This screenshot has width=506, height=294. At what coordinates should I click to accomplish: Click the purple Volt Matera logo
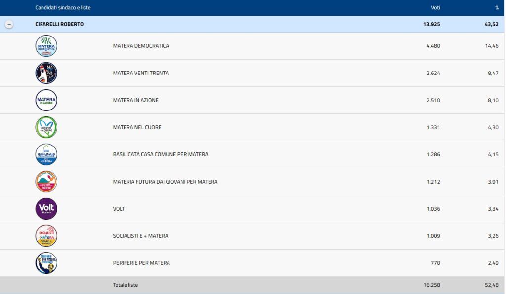click(x=46, y=209)
